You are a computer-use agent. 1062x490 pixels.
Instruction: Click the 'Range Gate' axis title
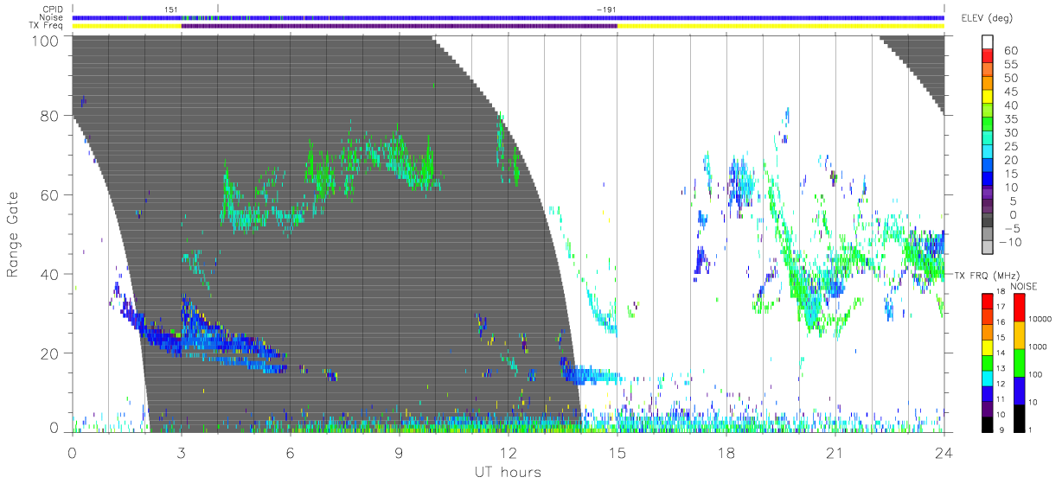[x=13, y=234]
